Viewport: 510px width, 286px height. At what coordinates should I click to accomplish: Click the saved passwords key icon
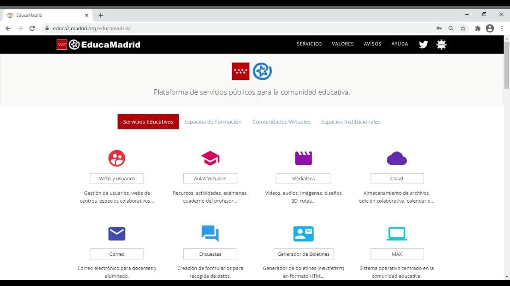click(x=439, y=29)
